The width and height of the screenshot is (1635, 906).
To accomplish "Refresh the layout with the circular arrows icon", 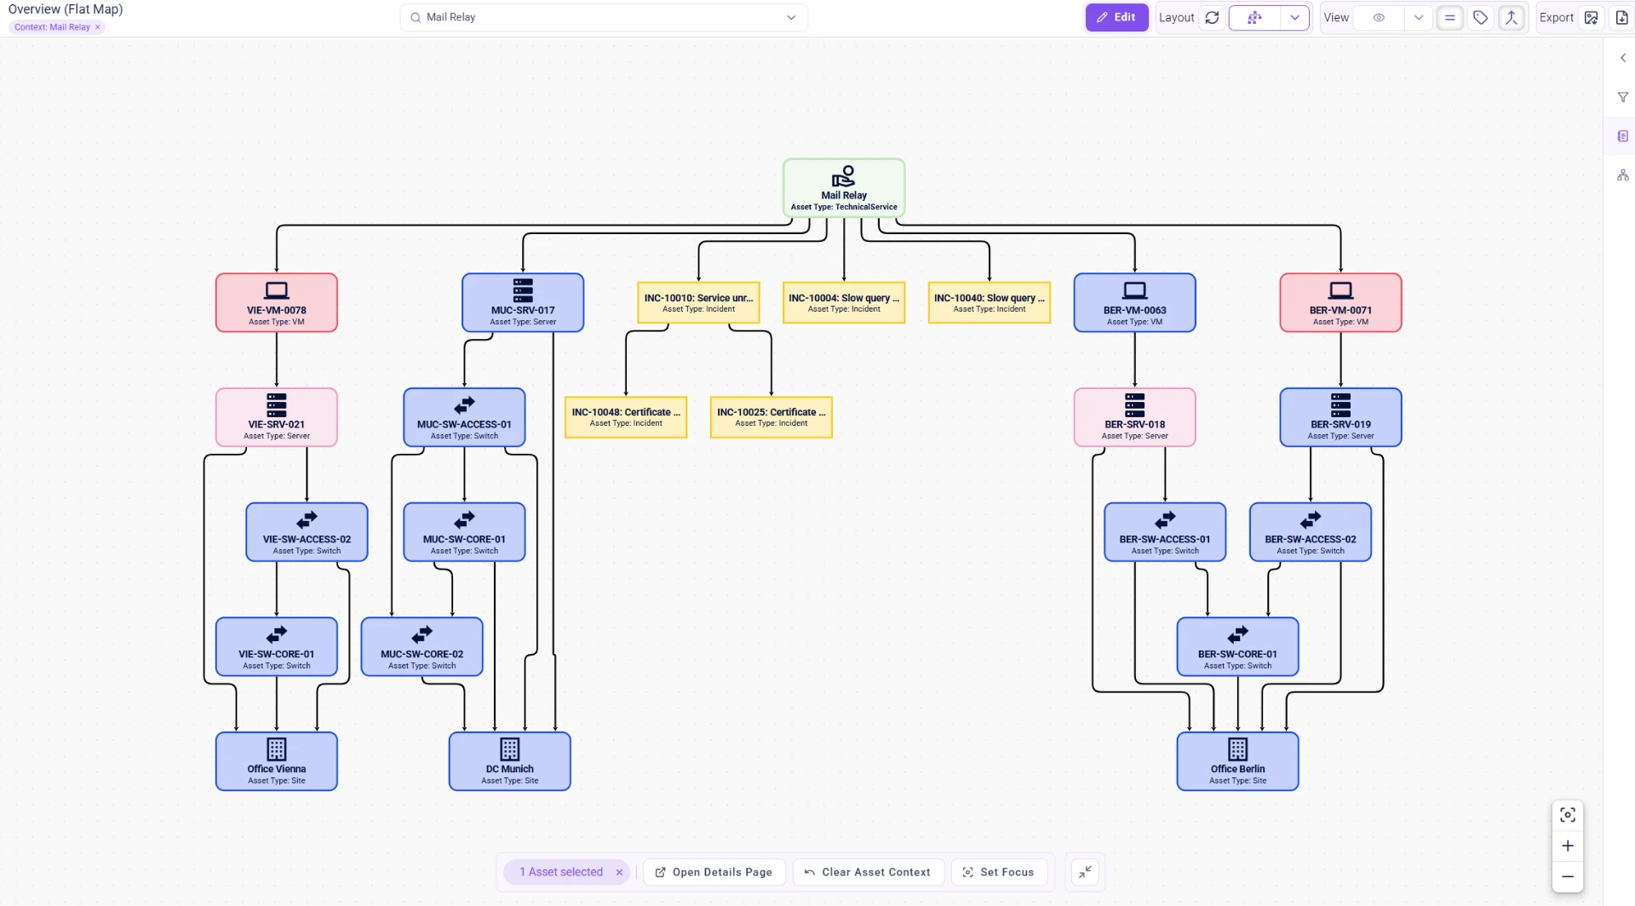I will [x=1212, y=17].
